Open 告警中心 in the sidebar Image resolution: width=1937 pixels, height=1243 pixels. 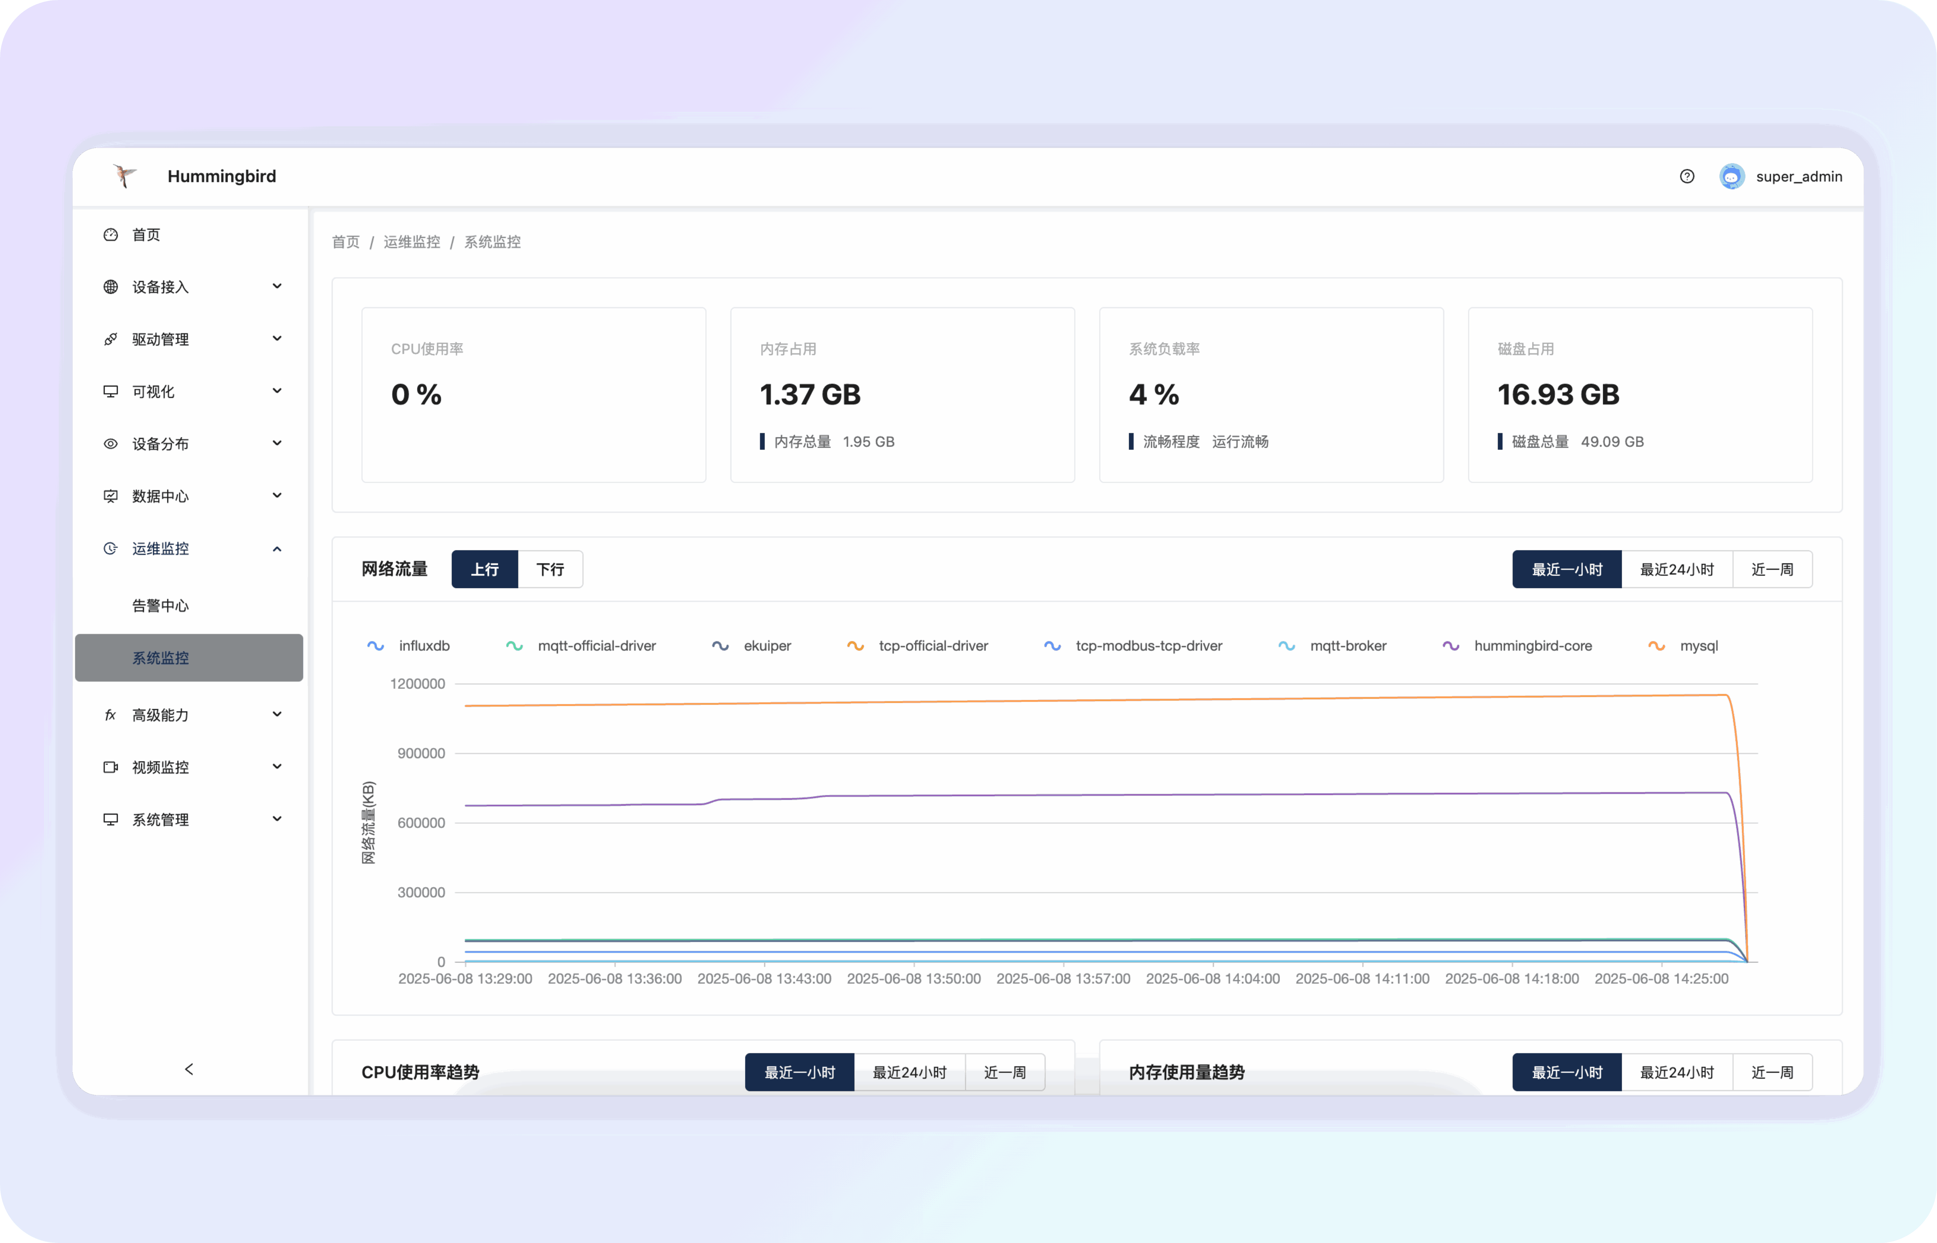(161, 605)
